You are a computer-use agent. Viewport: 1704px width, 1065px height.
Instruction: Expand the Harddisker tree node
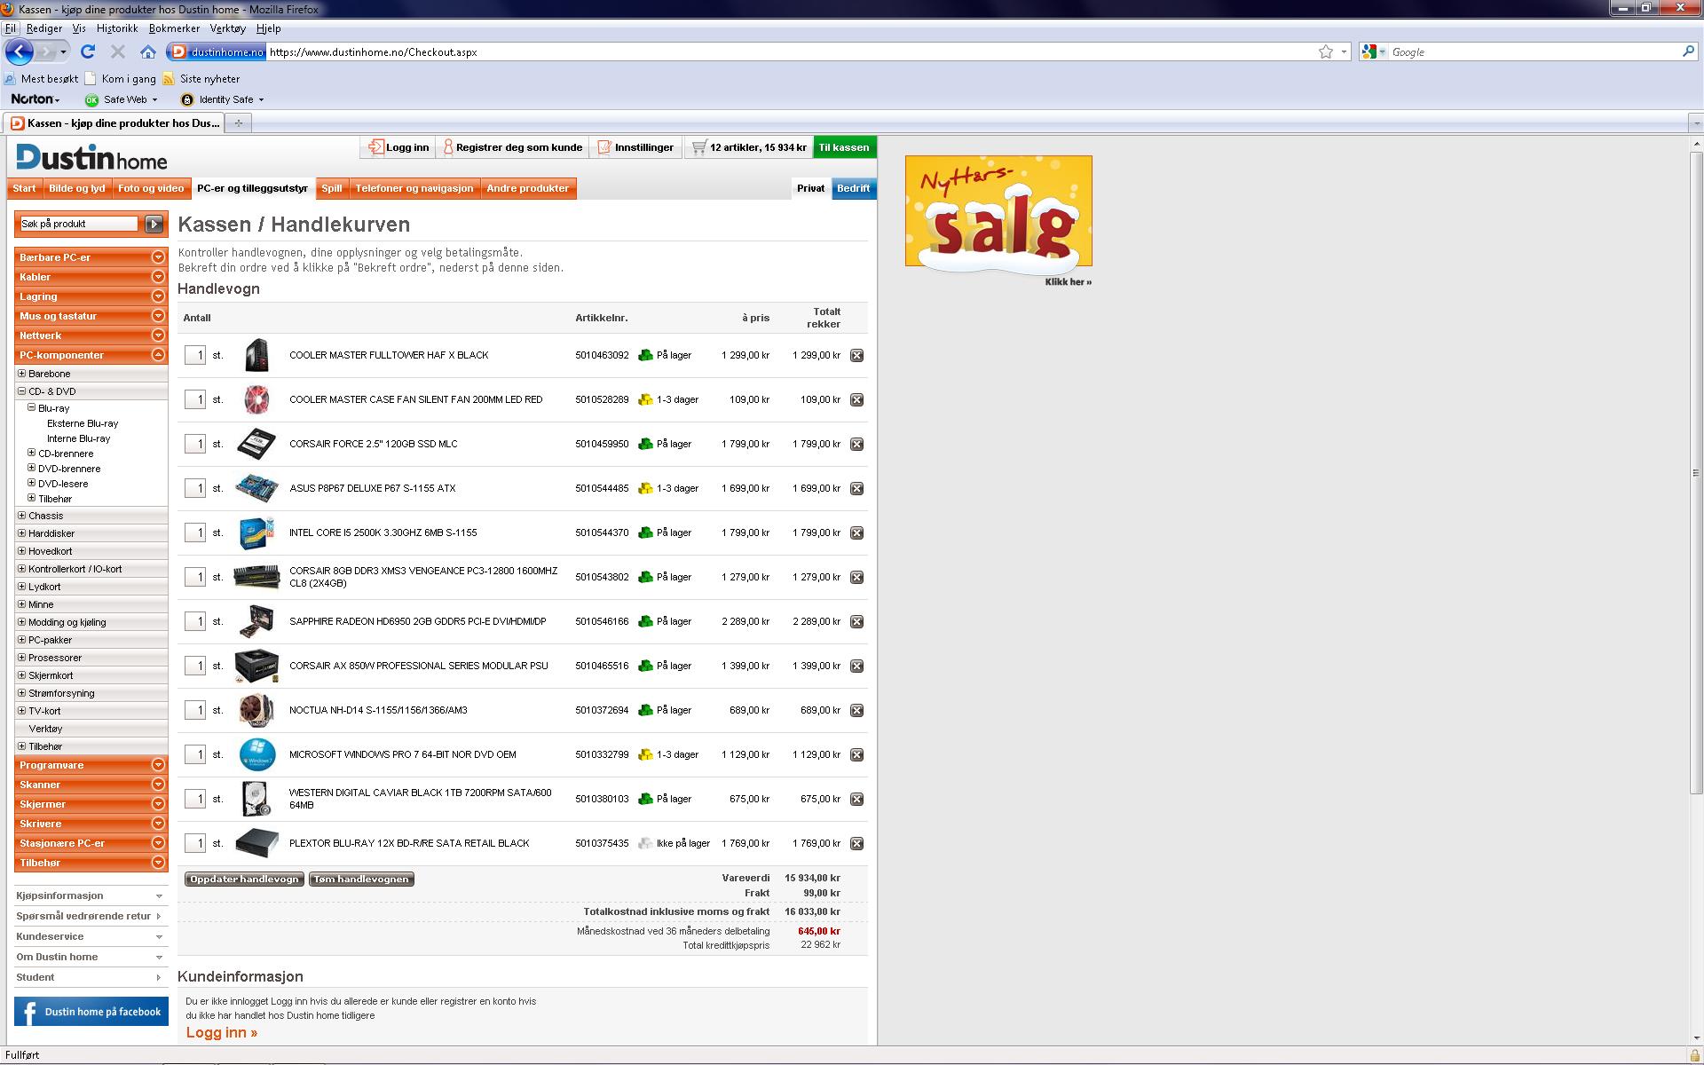22,533
